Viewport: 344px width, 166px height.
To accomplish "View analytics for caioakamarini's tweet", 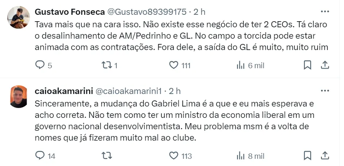I will [x=241, y=155].
